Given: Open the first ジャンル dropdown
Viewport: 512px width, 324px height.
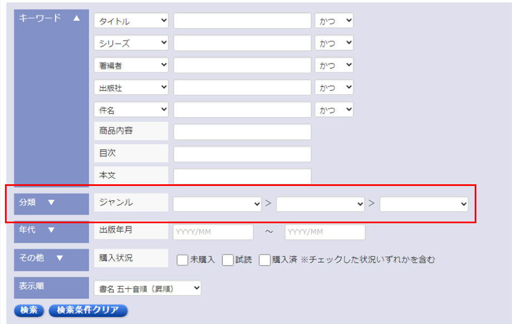Looking at the screenshot, I should pos(217,204).
